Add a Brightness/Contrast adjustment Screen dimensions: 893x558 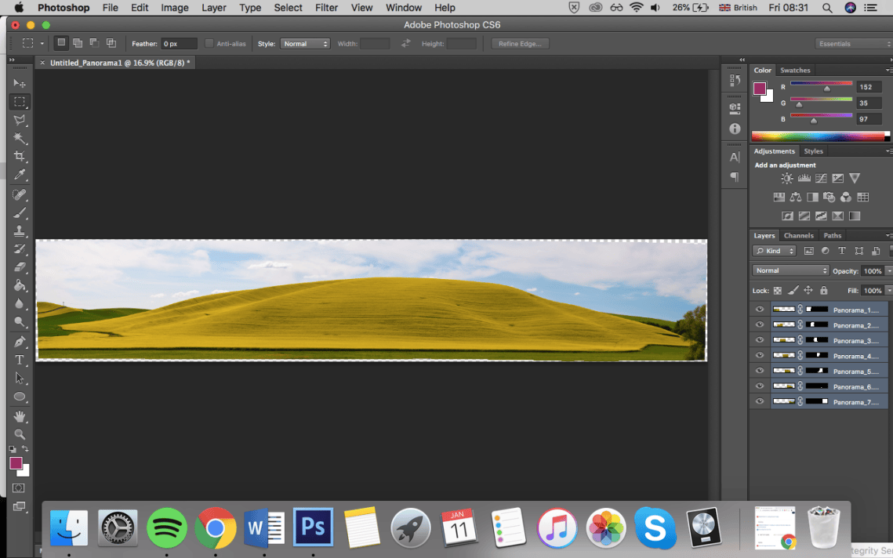click(787, 179)
